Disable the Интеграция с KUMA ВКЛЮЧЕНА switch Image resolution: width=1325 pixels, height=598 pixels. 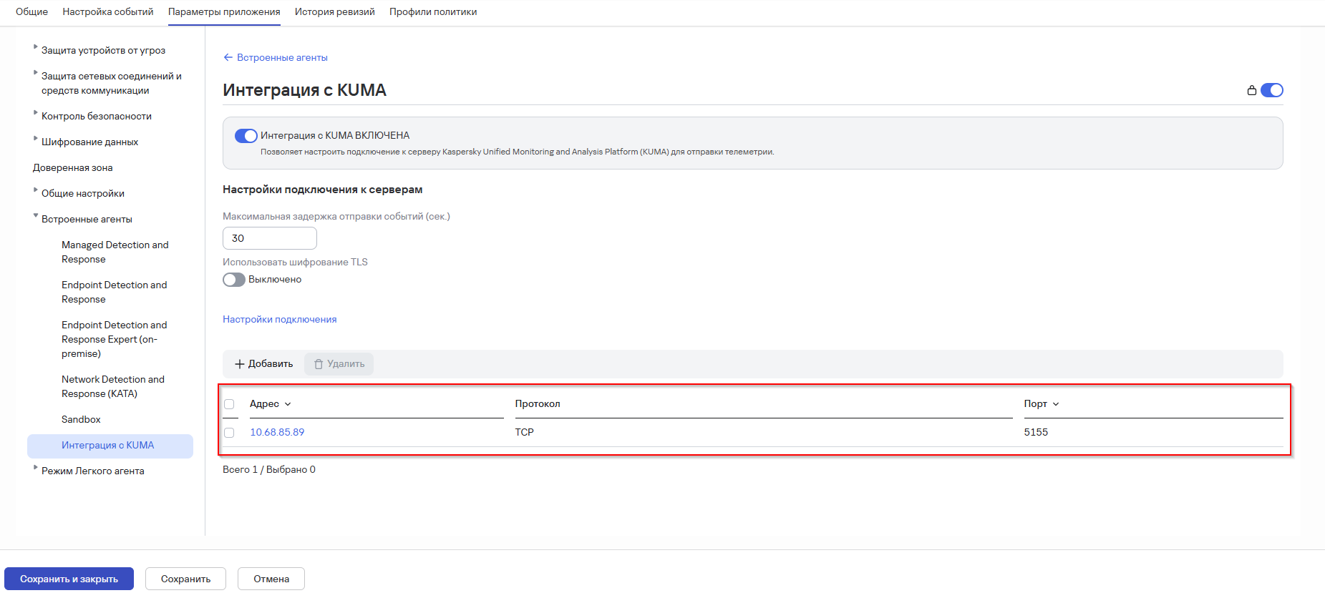246,136
